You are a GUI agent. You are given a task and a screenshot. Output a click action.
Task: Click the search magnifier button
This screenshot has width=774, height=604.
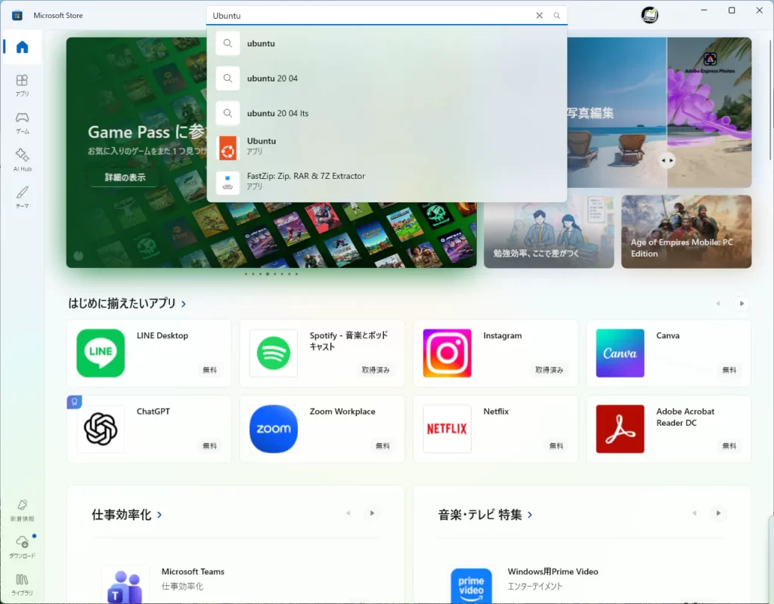click(x=557, y=16)
